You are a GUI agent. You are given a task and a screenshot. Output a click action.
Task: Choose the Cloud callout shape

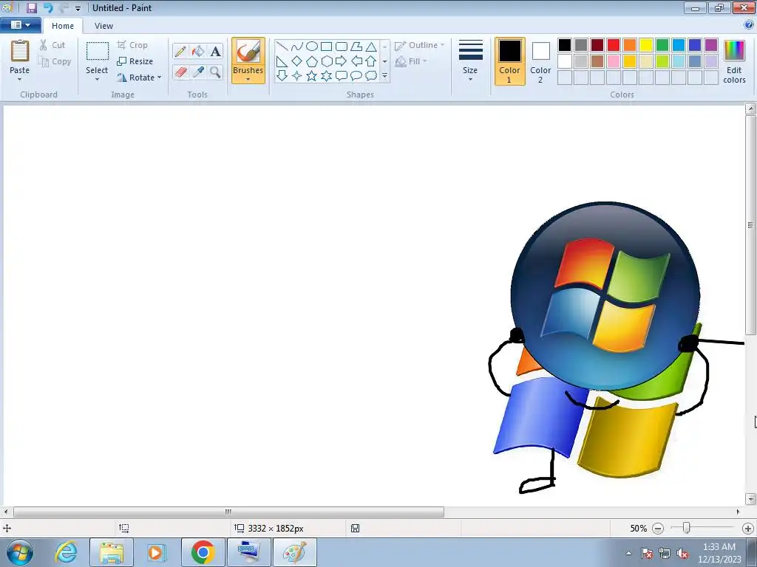(x=371, y=76)
